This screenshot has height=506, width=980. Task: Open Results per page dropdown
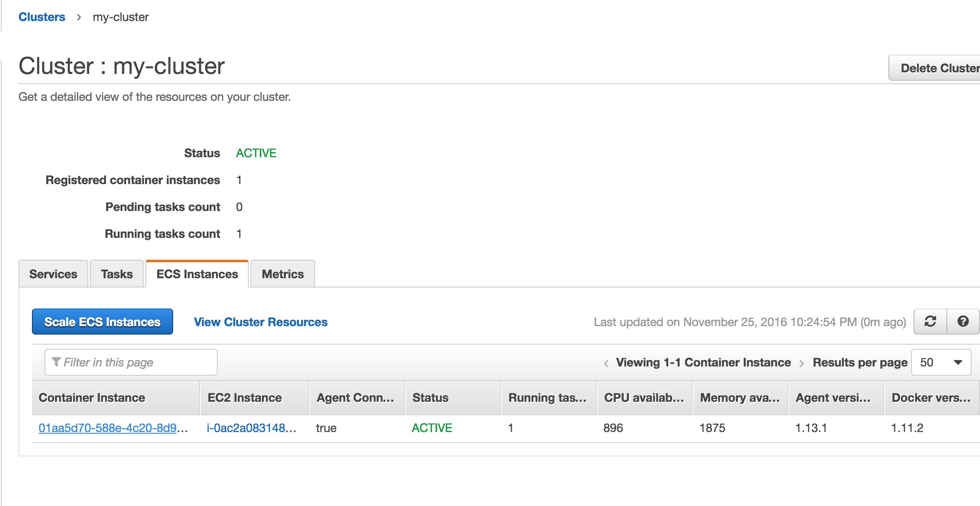(x=941, y=362)
